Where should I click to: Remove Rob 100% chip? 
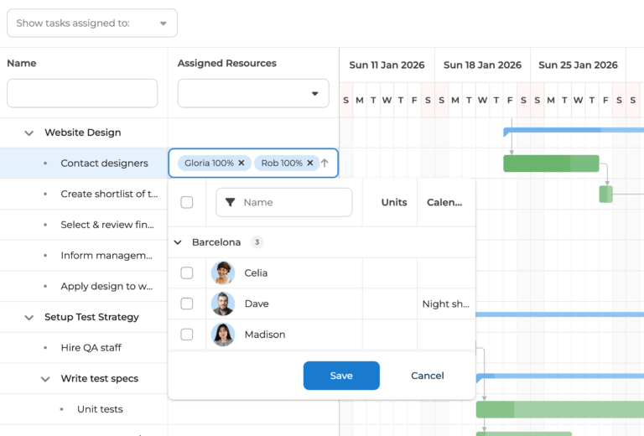pos(310,163)
